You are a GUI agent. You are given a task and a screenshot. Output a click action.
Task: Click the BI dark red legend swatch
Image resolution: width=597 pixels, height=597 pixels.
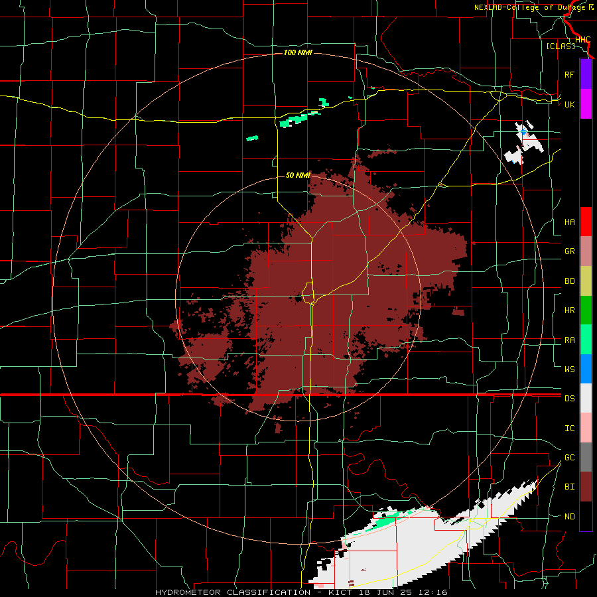[586, 487]
